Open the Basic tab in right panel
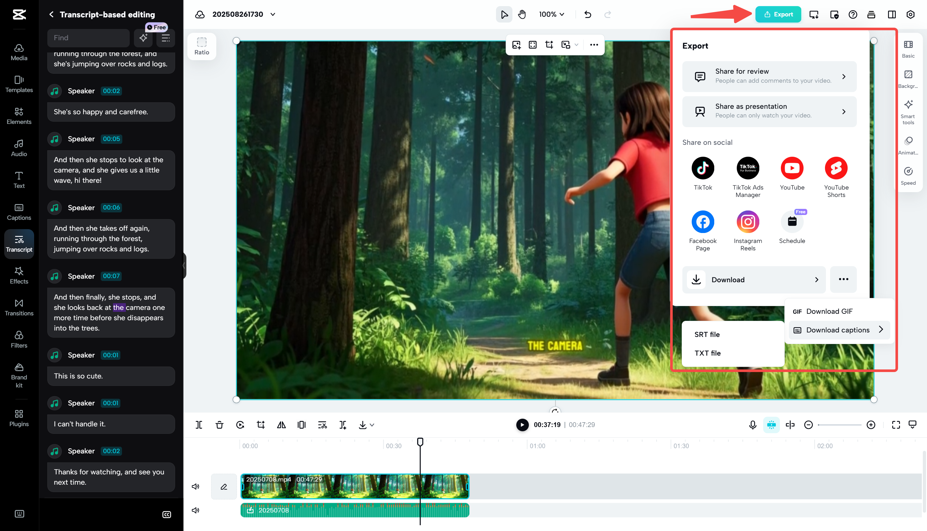This screenshot has height=531, width=927. (908, 49)
